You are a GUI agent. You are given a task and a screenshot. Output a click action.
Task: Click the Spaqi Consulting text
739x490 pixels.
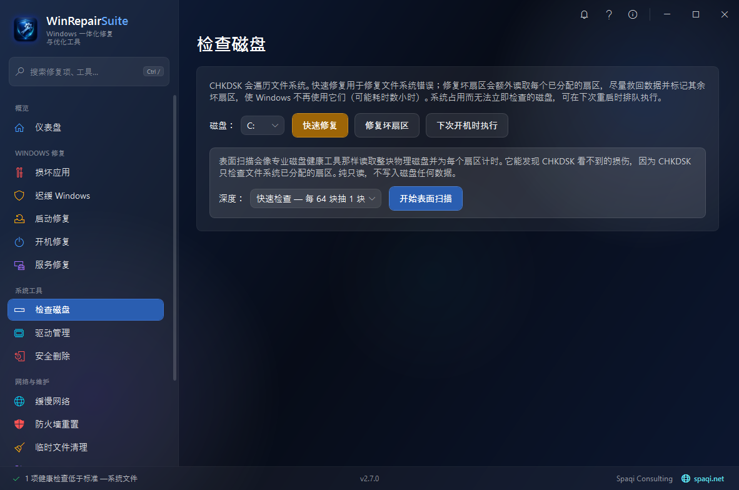(644, 479)
